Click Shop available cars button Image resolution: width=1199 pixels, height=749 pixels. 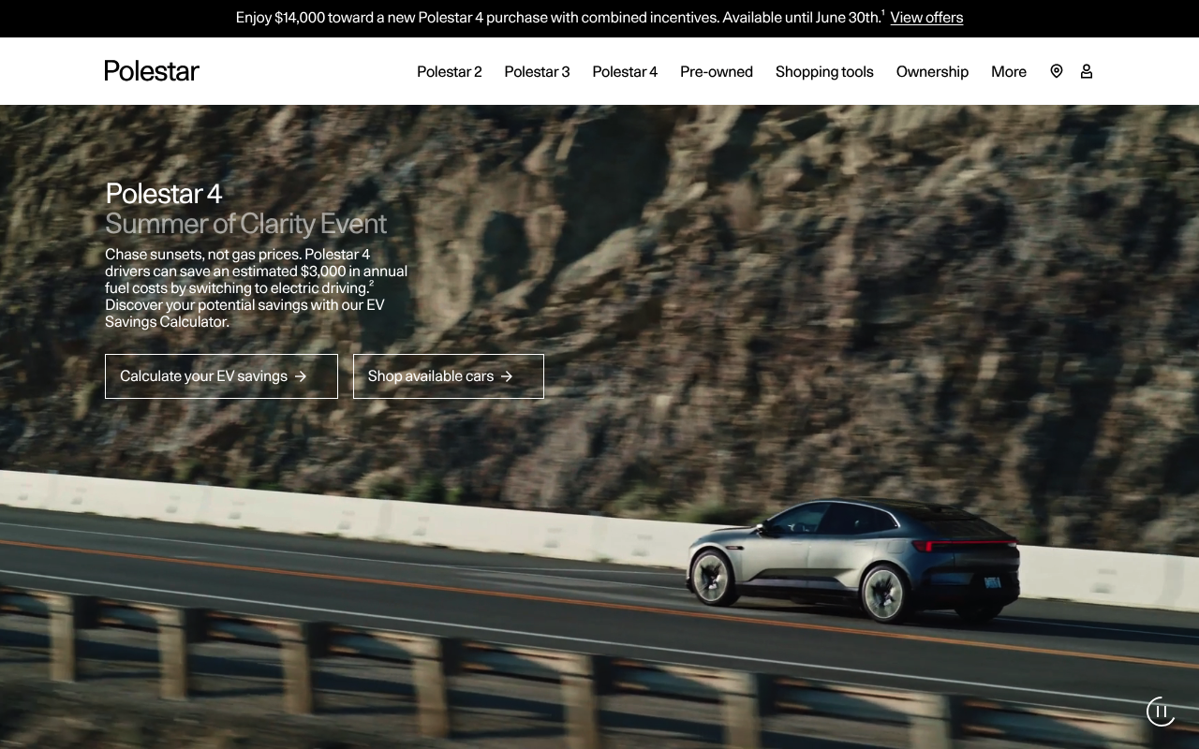449,376
